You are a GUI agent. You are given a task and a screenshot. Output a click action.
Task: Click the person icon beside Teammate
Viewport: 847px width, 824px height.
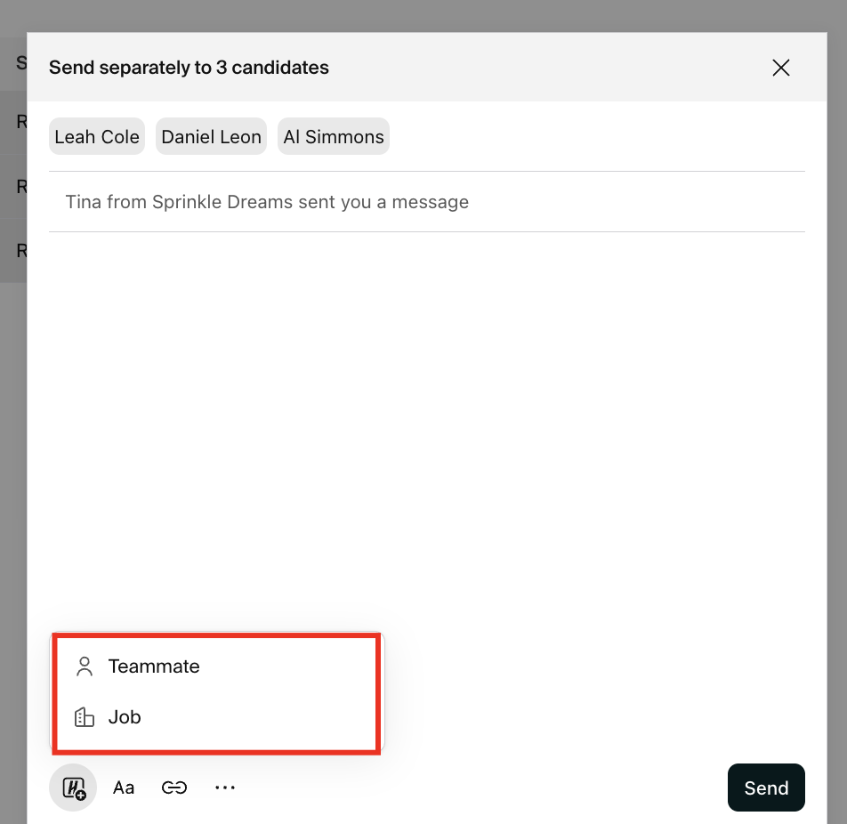tap(85, 666)
